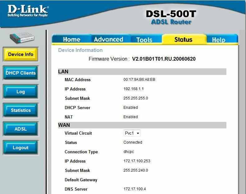Viewport: 246px width, 194px height.
Task: Click the NAT Enabled value
Action: (x=131, y=117)
